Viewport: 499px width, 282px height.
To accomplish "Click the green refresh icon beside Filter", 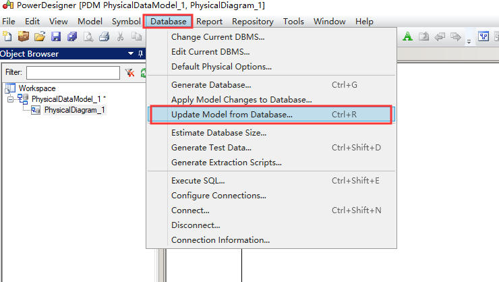I will [143, 73].
